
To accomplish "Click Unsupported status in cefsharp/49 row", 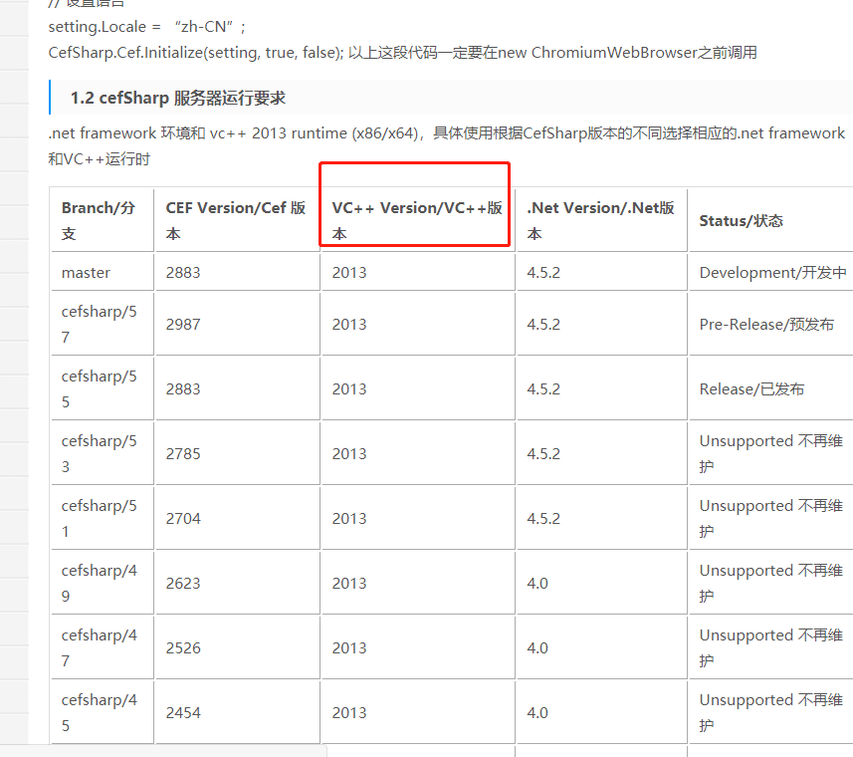I will coord(770,583).
